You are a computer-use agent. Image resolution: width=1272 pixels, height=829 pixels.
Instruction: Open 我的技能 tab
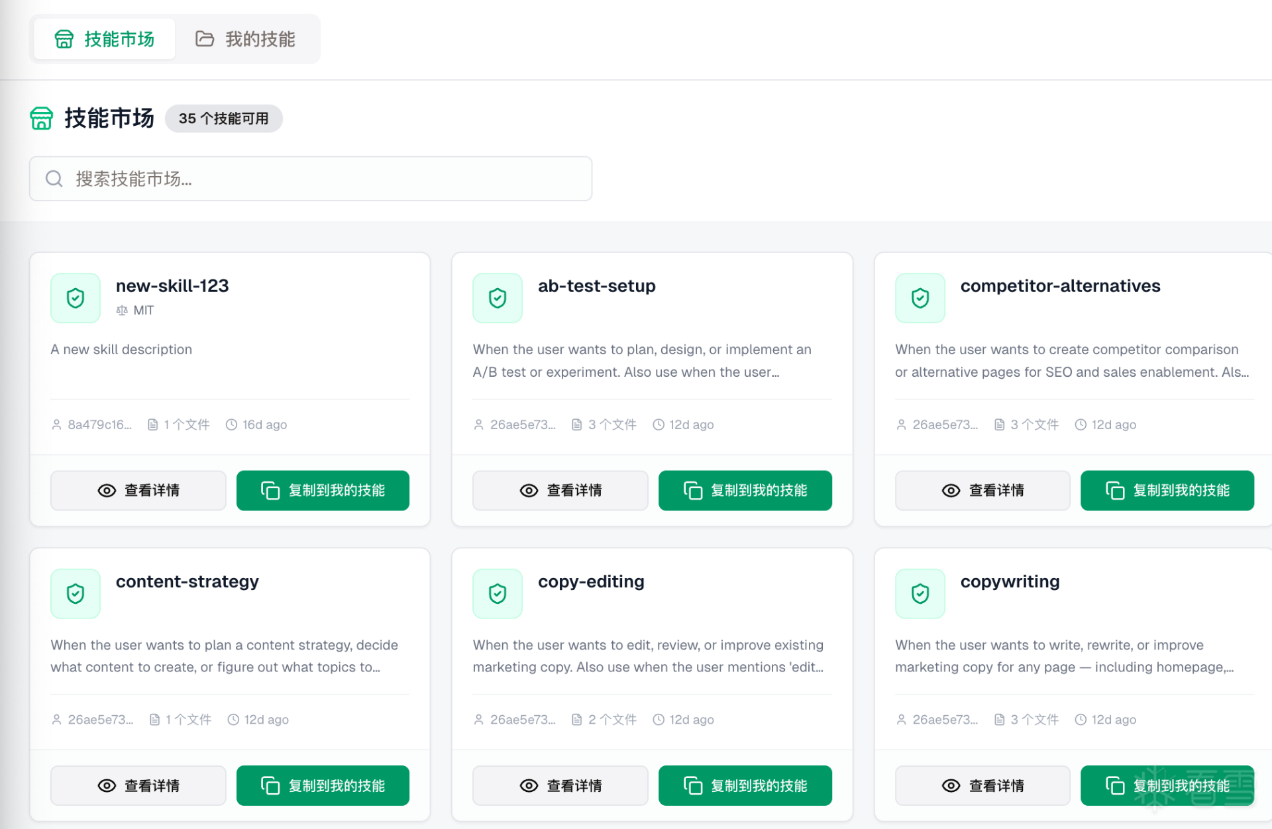[246, 39]
